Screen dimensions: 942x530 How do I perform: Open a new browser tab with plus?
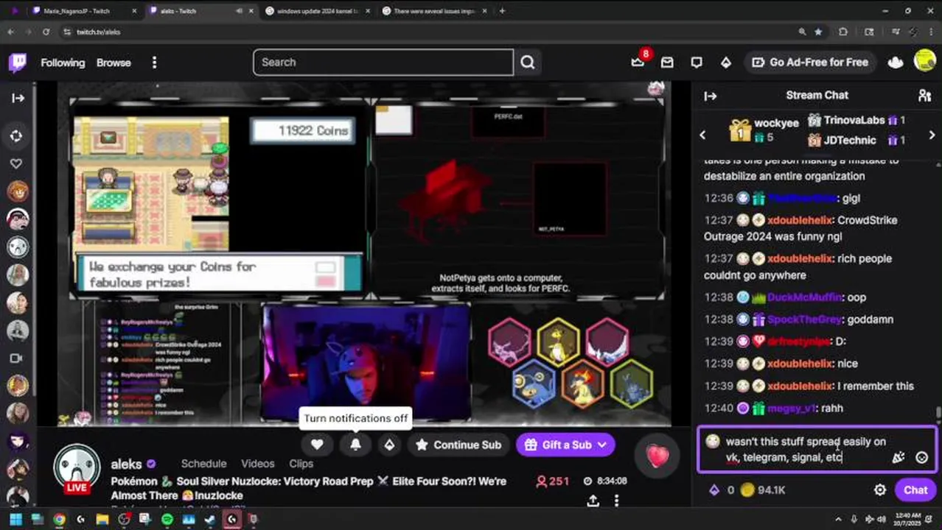tap(502, 11)
